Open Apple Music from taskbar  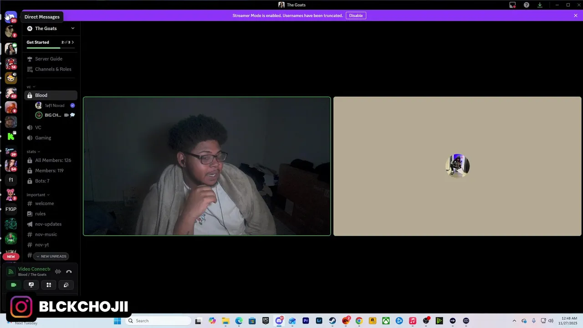[413, 321]
